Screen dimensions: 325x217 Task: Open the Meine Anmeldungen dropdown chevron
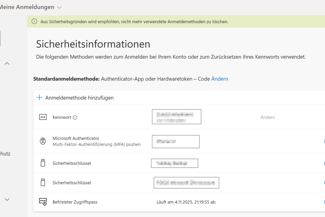(59, 7)
